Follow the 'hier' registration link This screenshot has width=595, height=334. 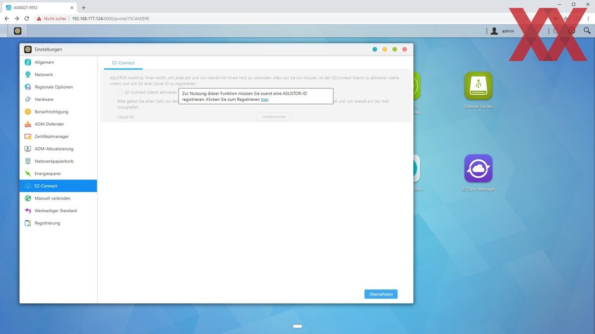[x=264, y=100]
